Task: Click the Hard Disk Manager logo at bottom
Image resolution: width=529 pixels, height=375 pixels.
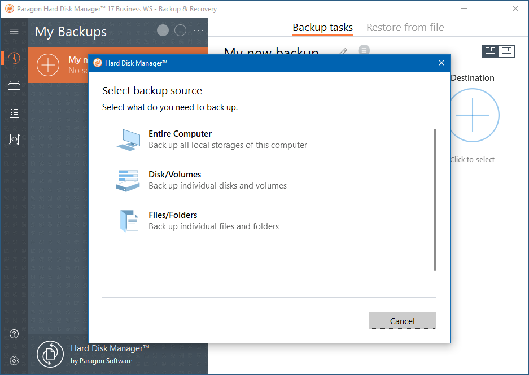Action: tap(50, 354)
